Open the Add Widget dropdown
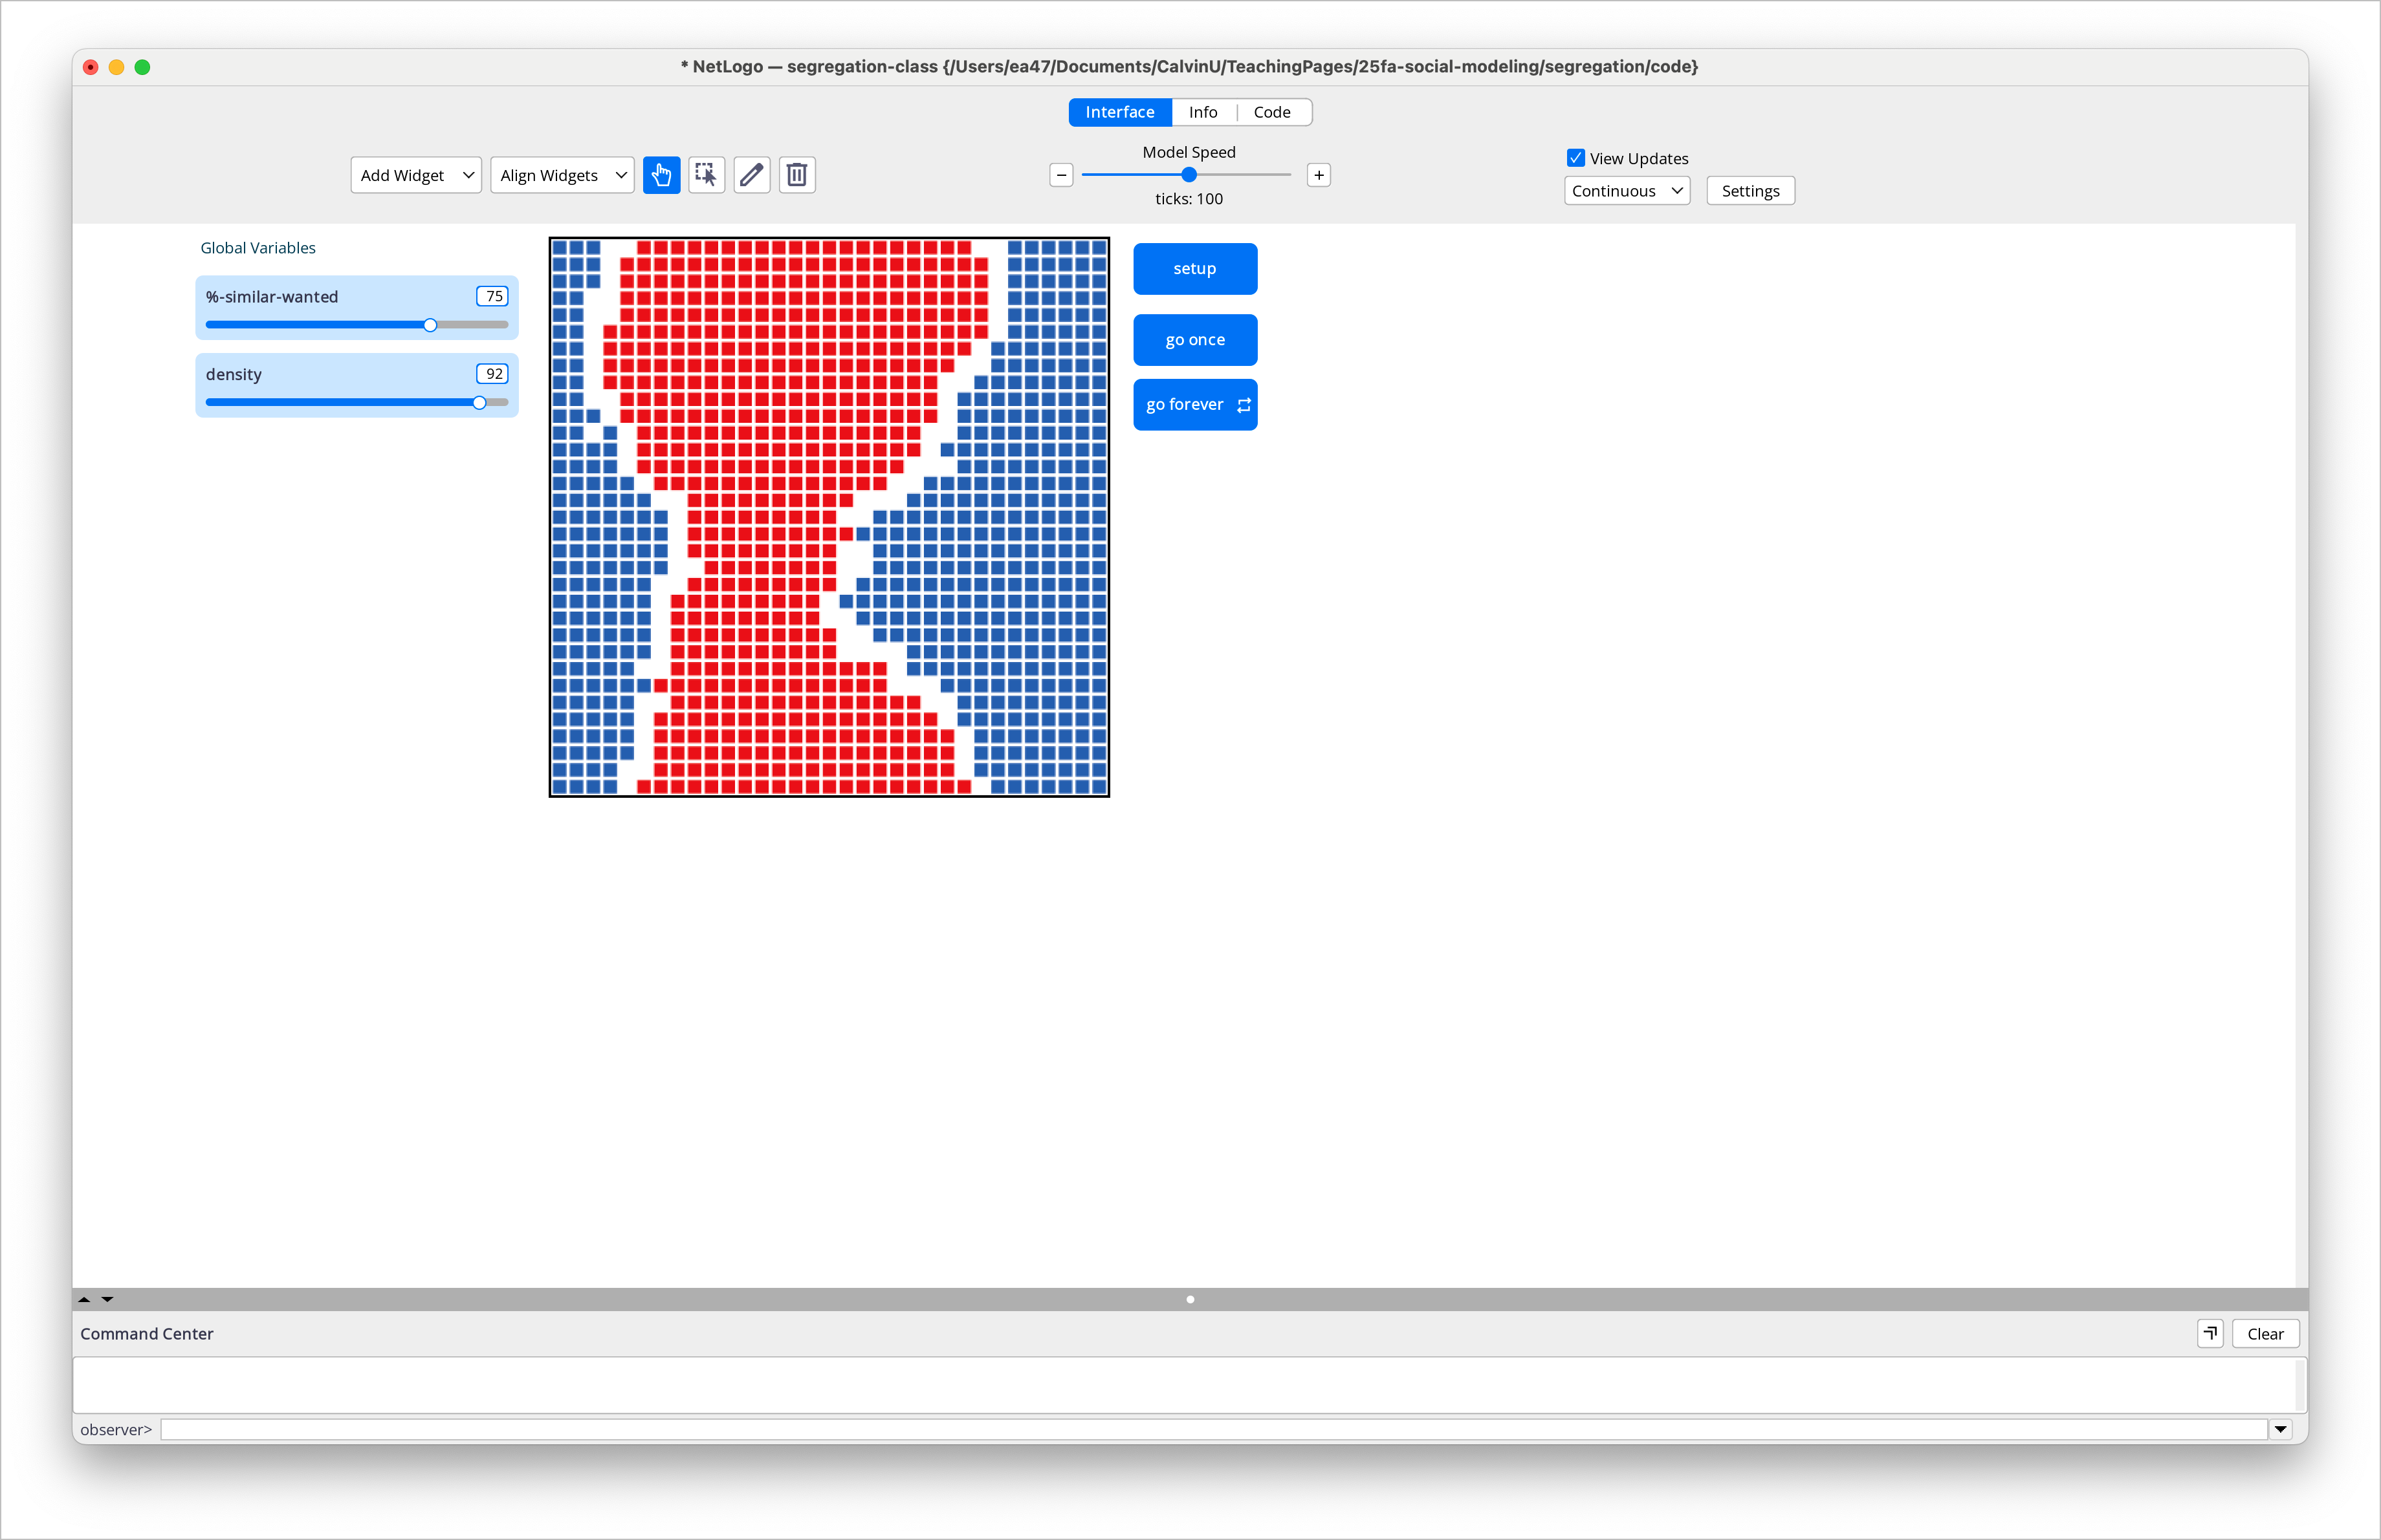Screen dimensions: 2381x1540 click(416, 175)
